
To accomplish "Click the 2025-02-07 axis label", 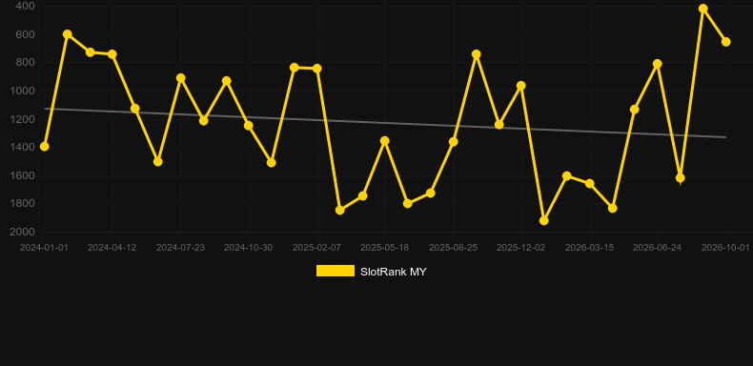I will tap(316, 248).
